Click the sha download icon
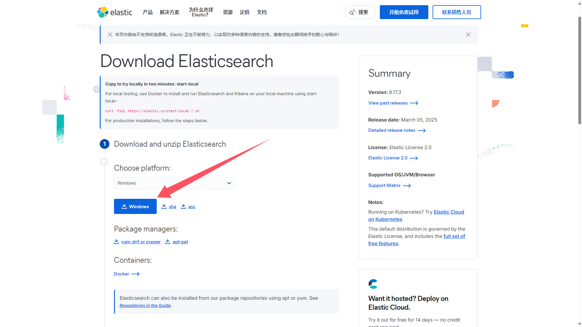The image size is (582, 327). 164,206
